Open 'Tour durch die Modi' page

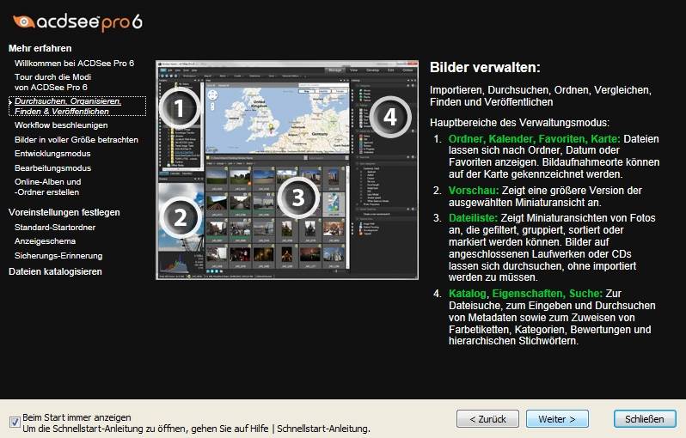pos(52,82)
